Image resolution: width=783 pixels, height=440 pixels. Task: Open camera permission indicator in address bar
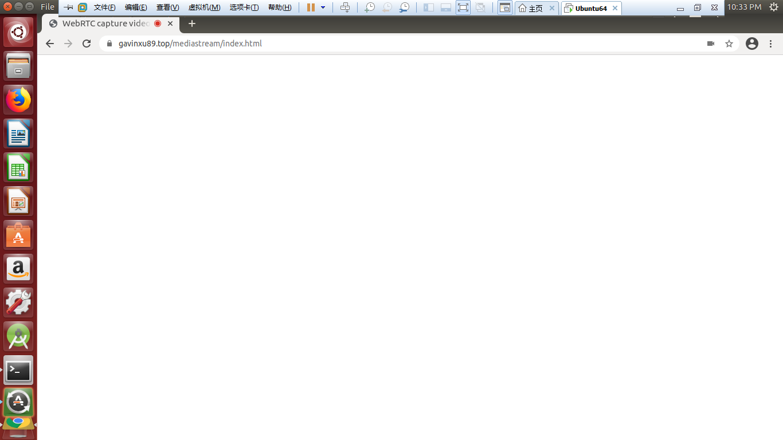(711, 44)
